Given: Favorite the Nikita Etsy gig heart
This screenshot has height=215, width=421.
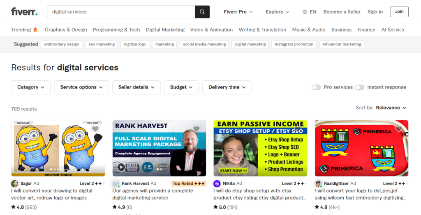Looking at the screenshot, I should click(x=298, y=129).
